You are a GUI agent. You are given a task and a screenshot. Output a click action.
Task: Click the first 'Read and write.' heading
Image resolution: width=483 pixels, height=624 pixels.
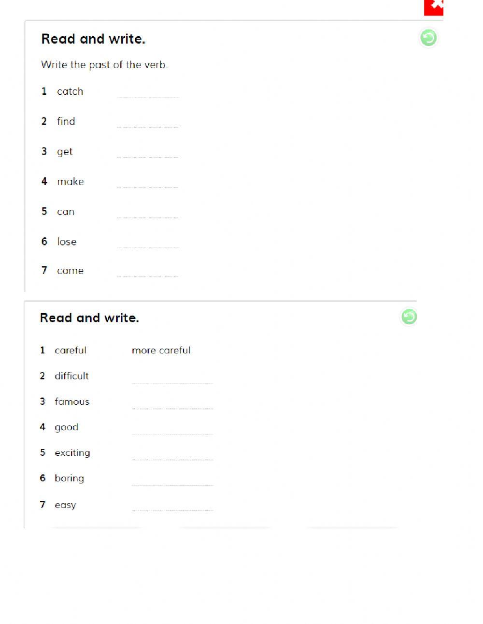tap(93, 39)
